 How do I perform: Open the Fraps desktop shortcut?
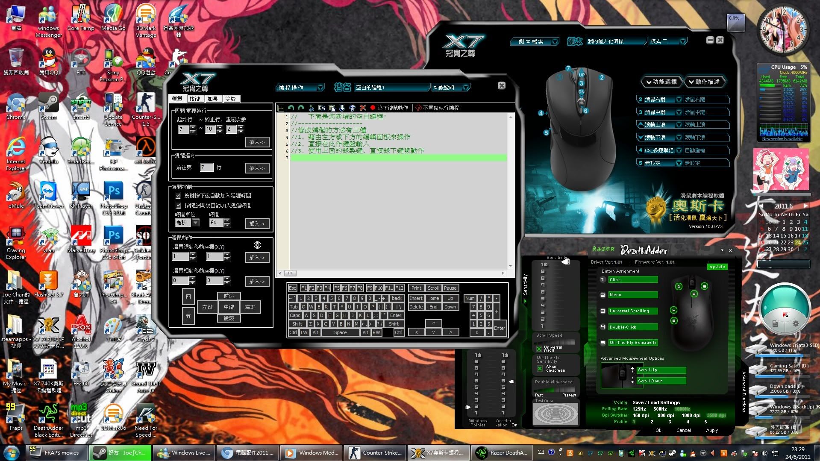16,417
